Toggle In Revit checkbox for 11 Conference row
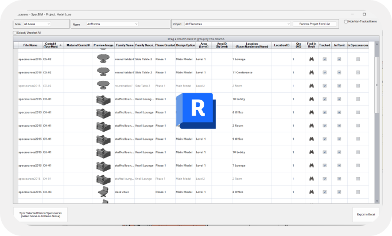 click(x=339, y=72)
